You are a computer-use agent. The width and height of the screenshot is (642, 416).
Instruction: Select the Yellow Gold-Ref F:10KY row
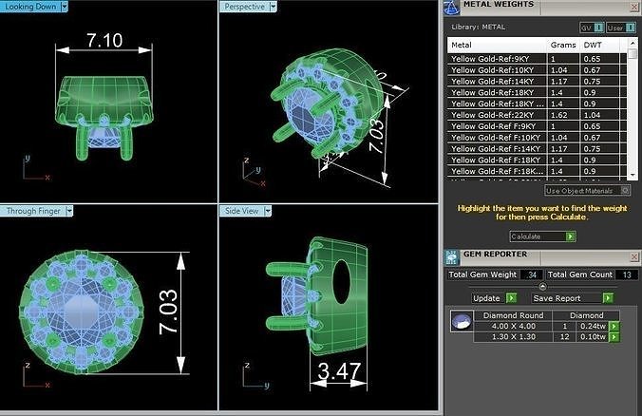[x=538, y=138]
